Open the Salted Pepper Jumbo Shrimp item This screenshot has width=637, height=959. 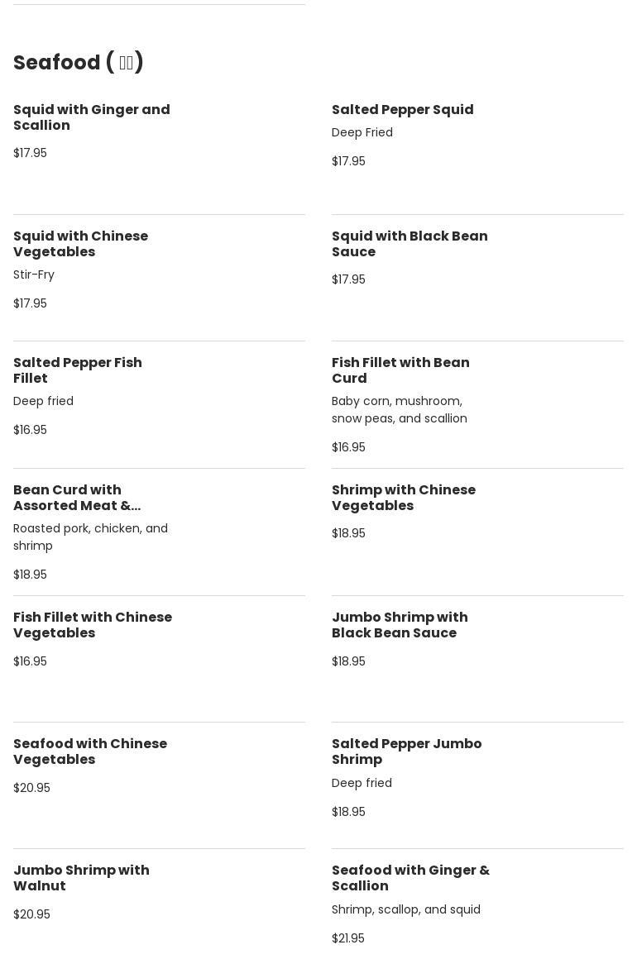point(406,751)
